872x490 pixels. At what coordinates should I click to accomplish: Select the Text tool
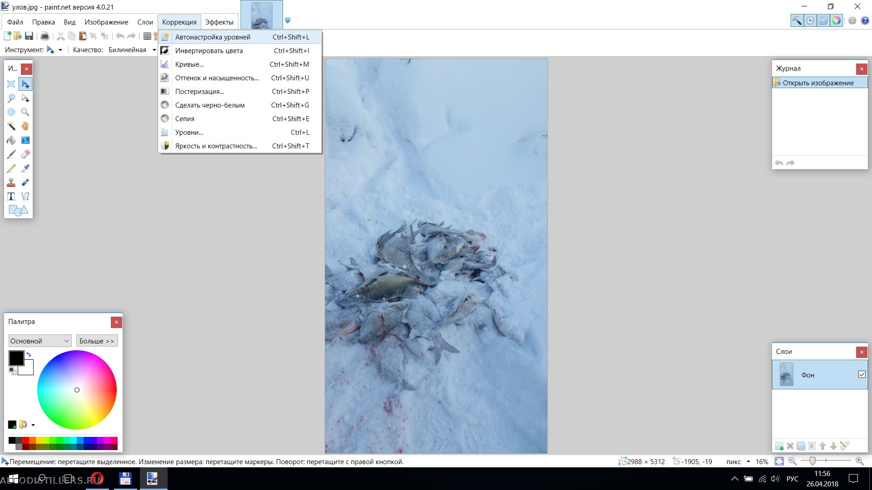coord(11,196)
